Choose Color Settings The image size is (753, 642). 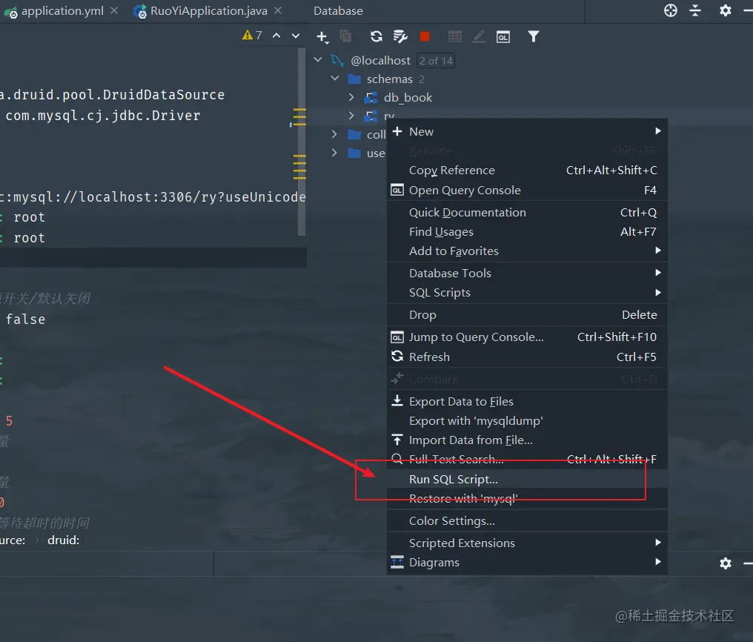click(527, 521)
